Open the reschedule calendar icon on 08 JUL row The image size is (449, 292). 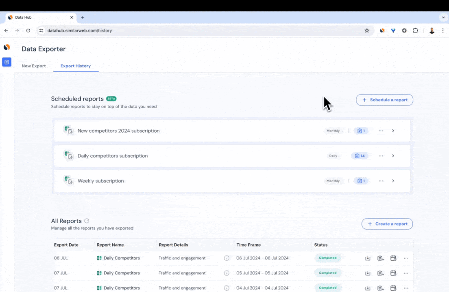393,258
